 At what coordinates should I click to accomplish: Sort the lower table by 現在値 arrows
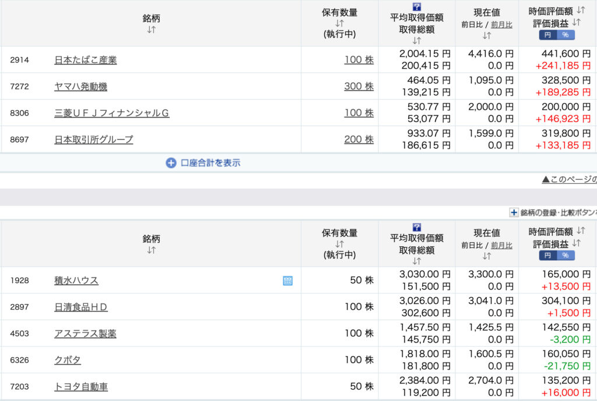coord(487,256)
